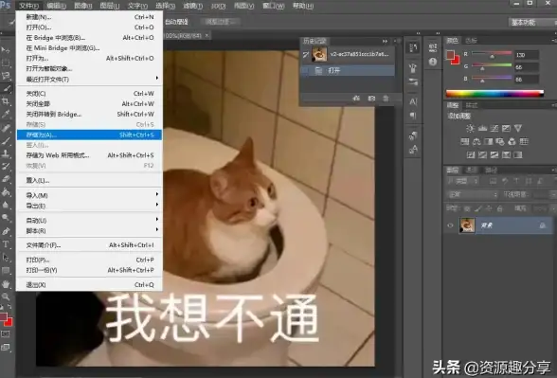This screenshot has height=378, width=557.
Task: Add a Channel Mixer adjustment
Action: tap(512, 142)
